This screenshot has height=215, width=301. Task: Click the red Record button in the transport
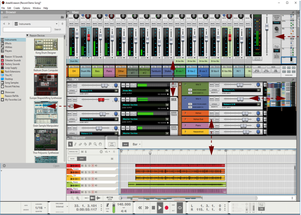(167, 207)
